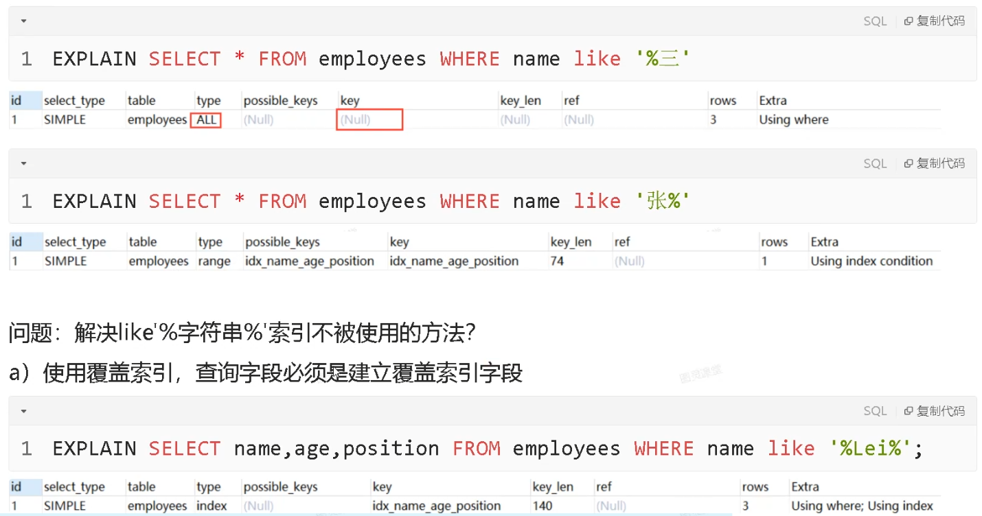Image resolution: width=982 pixels, height=516 pixels.
Task: Click the 'employees' table cell in the ALL row
Action: click(157, 120)
